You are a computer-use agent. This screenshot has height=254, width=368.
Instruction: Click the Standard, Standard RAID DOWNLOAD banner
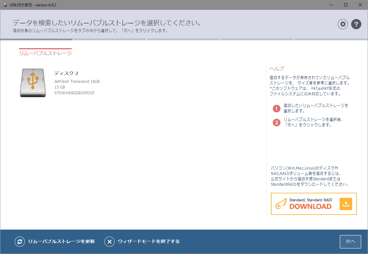(314, 204)
